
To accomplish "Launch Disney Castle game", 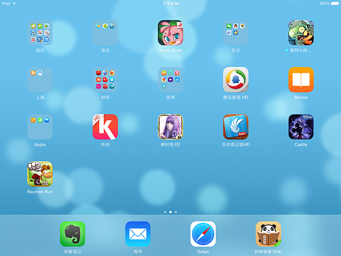I will click(x=301, y=127).
